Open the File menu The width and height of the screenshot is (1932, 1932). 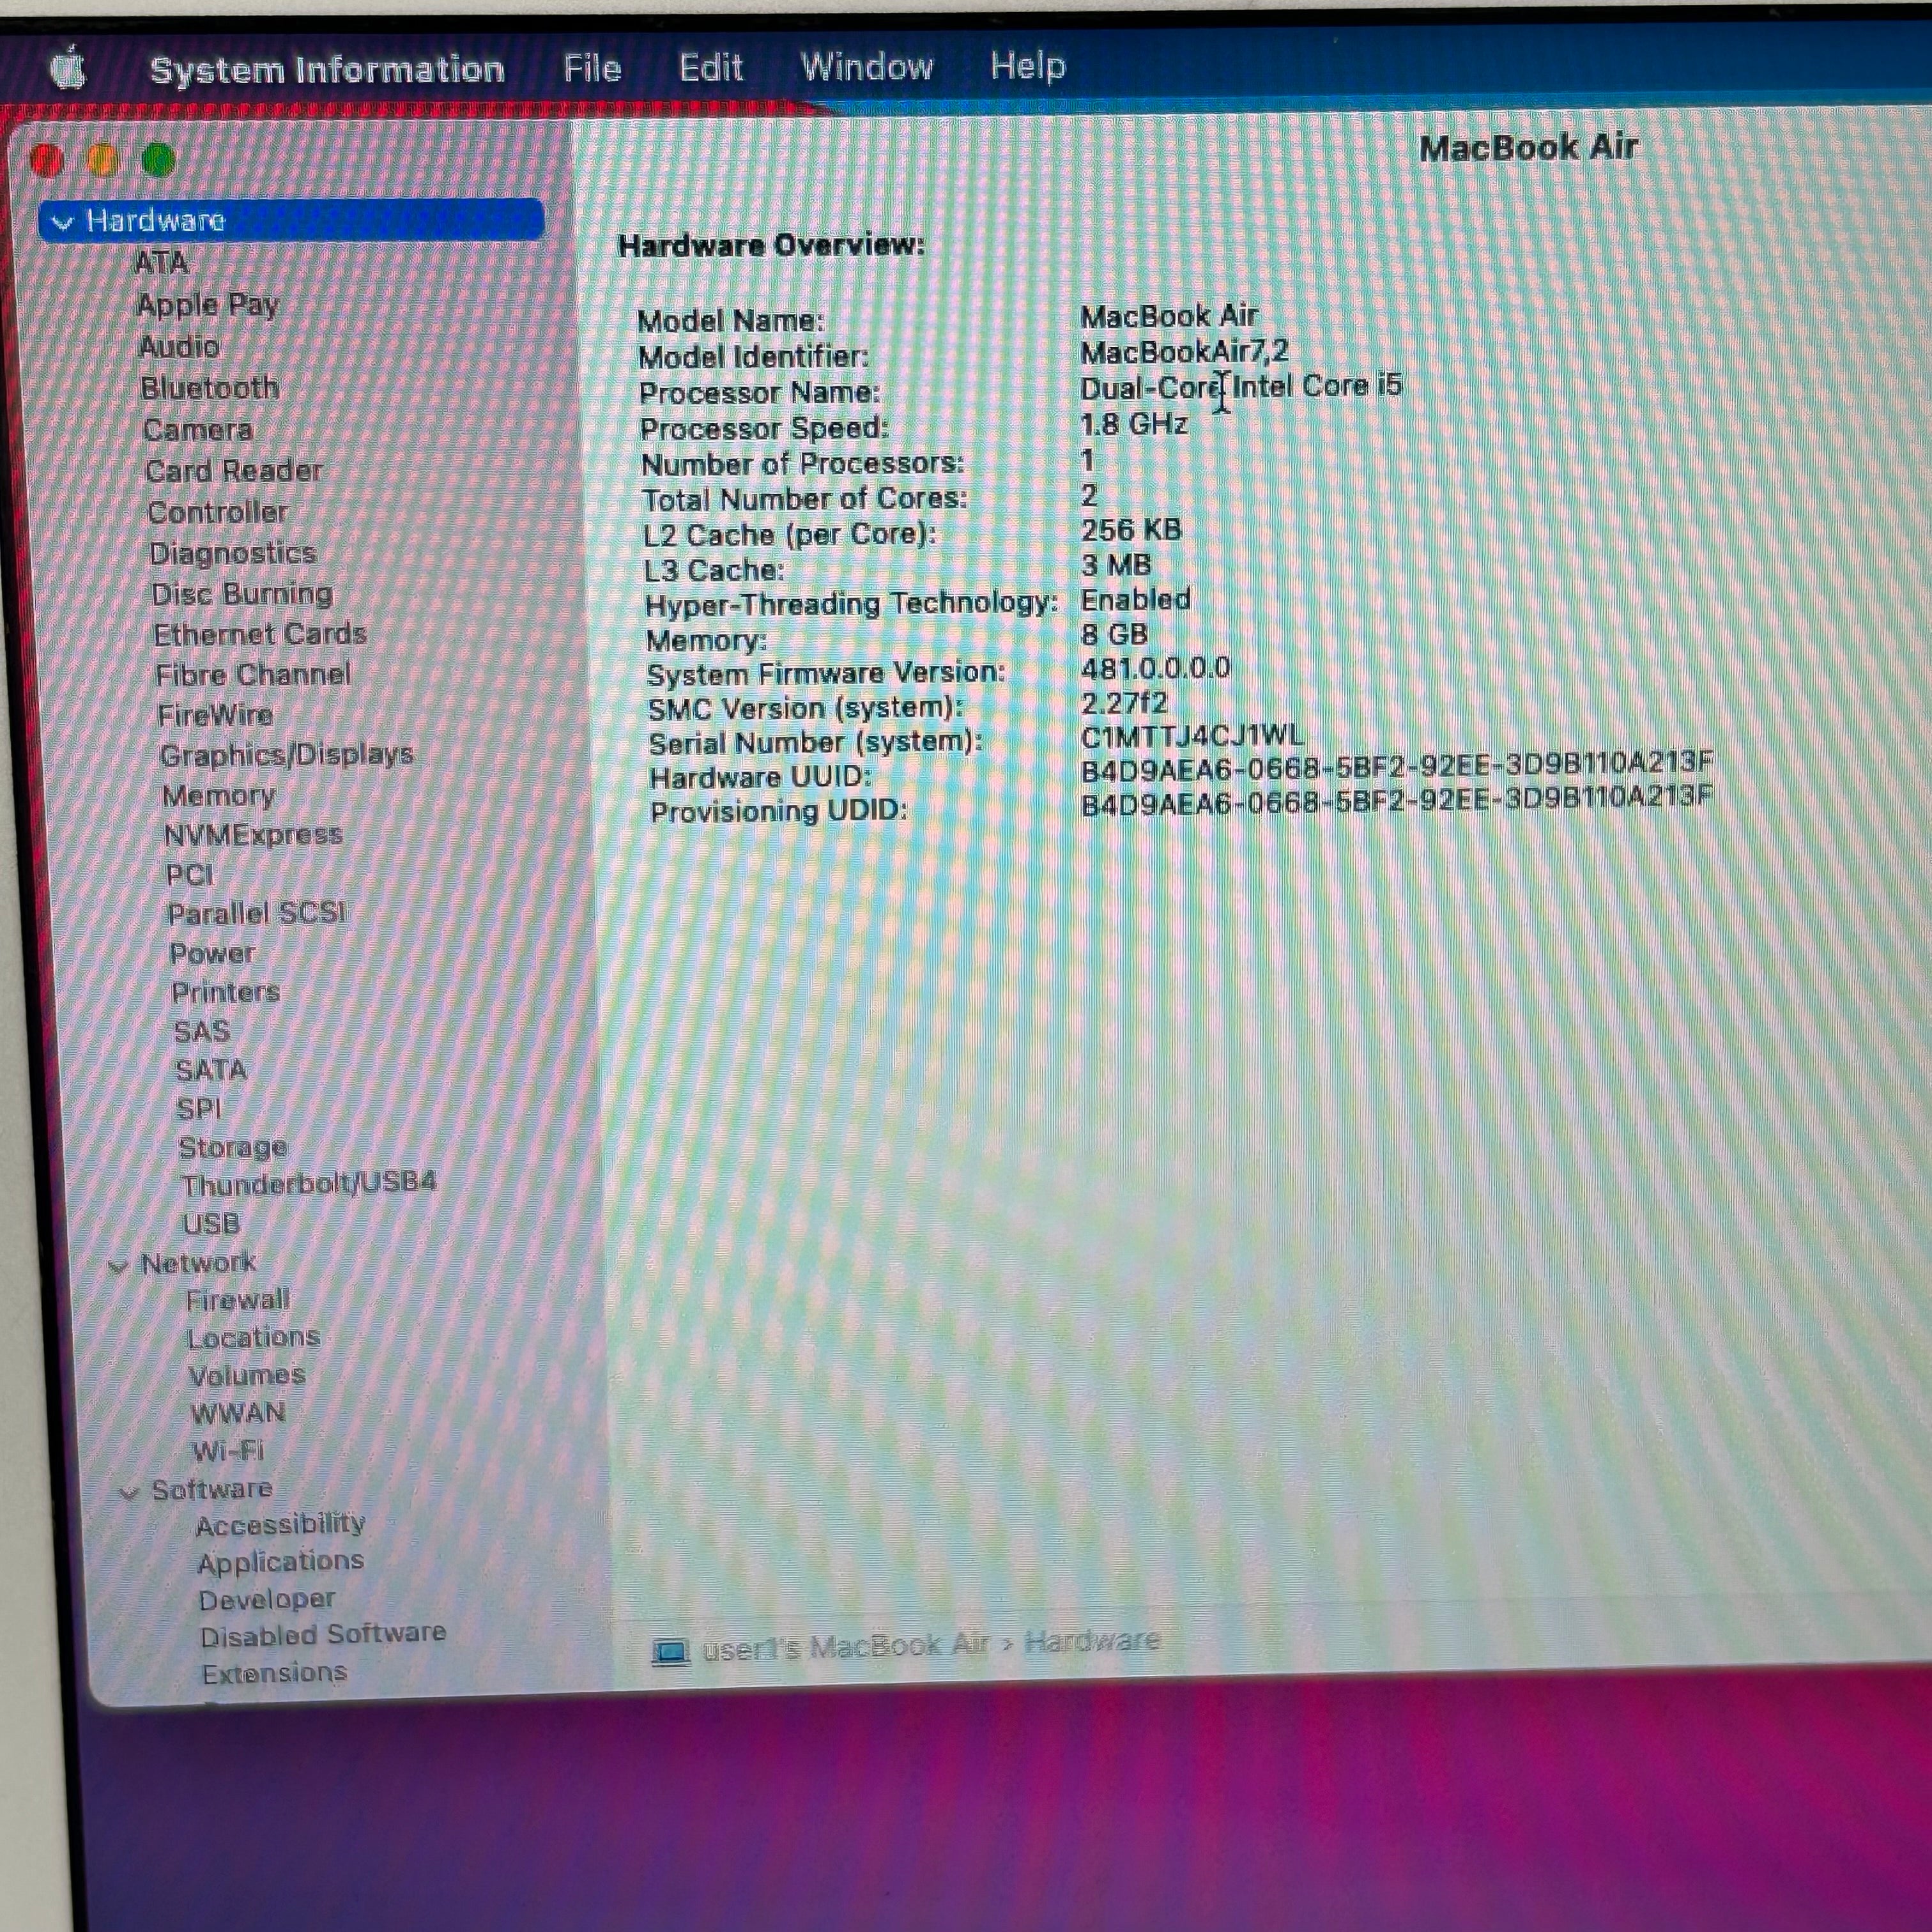[x=592, y=68]
